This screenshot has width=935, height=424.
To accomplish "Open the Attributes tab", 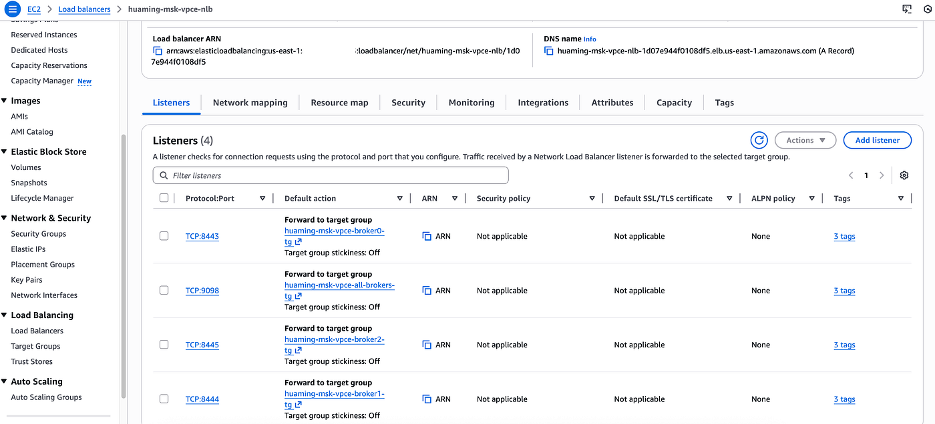I will pyautogui.click(x=612, y=103).
